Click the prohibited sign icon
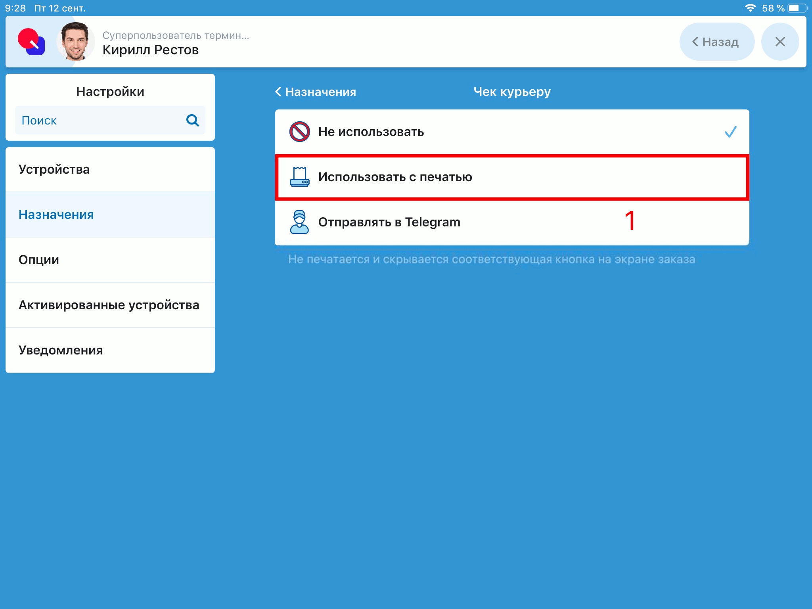 point(299,132)
